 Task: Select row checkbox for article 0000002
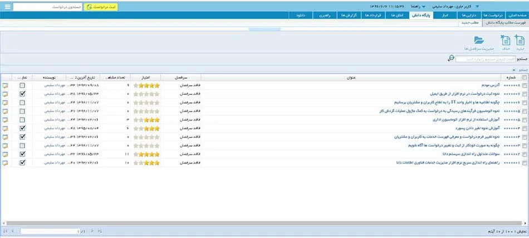(525, 154)
